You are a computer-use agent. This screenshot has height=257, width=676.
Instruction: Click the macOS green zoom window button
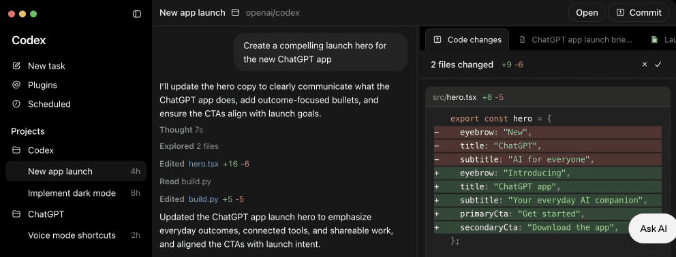pyautogui.click(x=33, y=14)
